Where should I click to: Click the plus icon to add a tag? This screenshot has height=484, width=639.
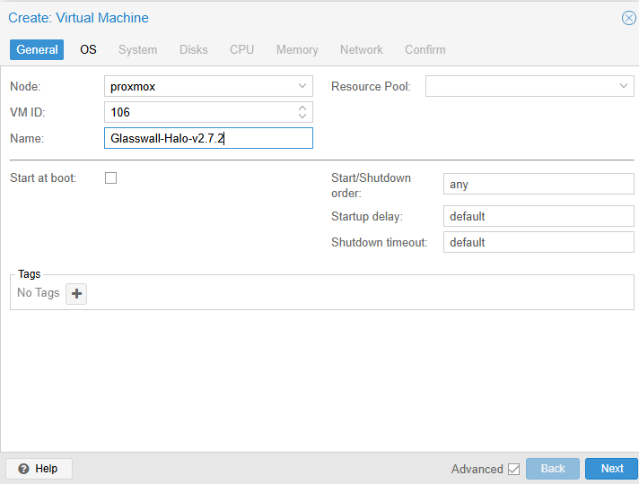point(76,294)
